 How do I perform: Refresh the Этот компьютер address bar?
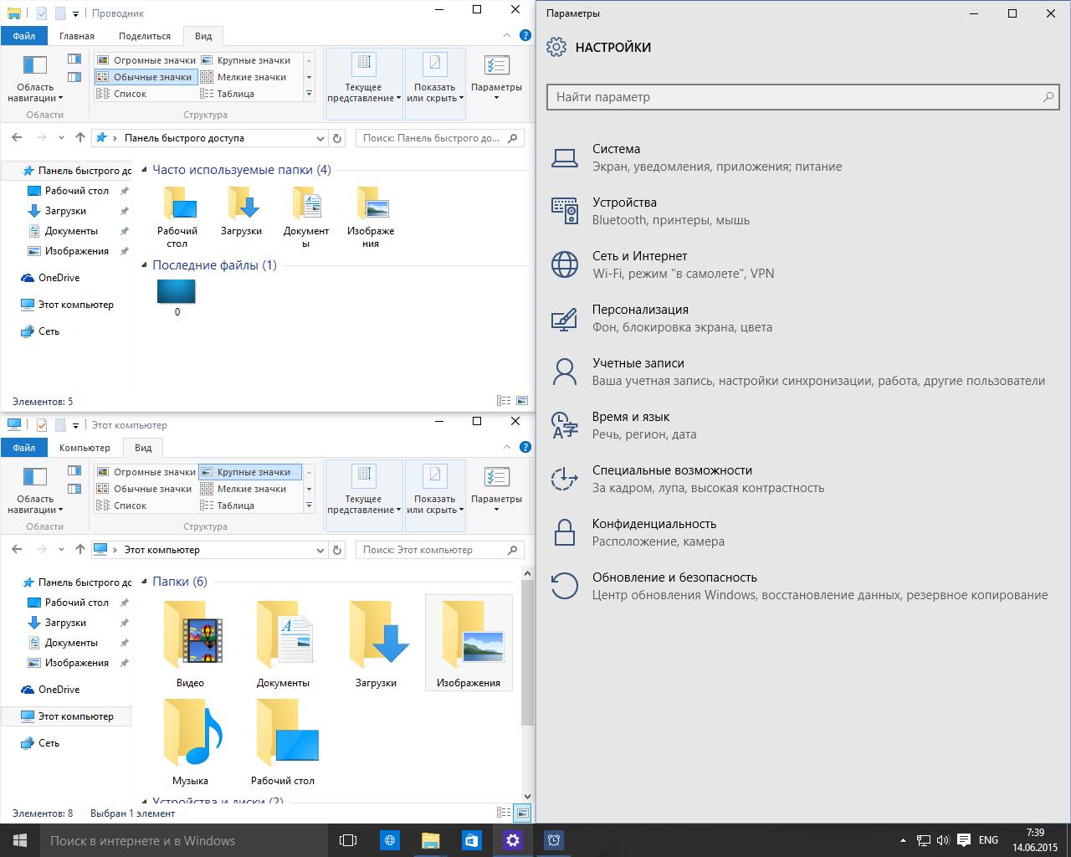pos(337,550)
